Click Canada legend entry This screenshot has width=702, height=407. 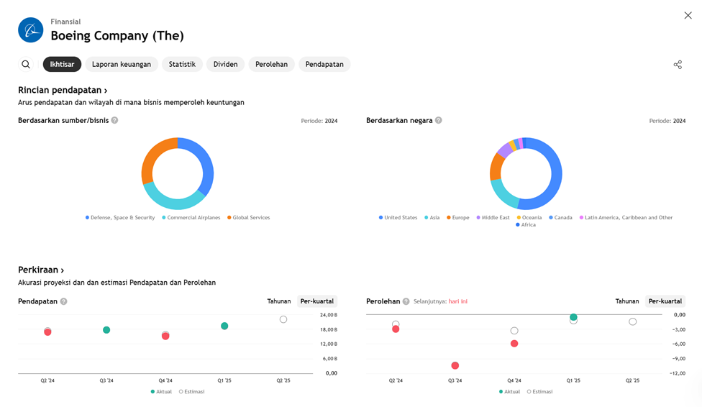(x=560, y=218)
